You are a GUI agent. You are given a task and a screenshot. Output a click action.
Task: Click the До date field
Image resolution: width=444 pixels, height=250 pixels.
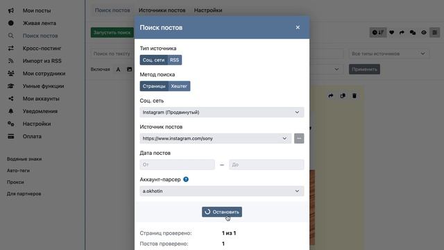(x=266, y=165)
